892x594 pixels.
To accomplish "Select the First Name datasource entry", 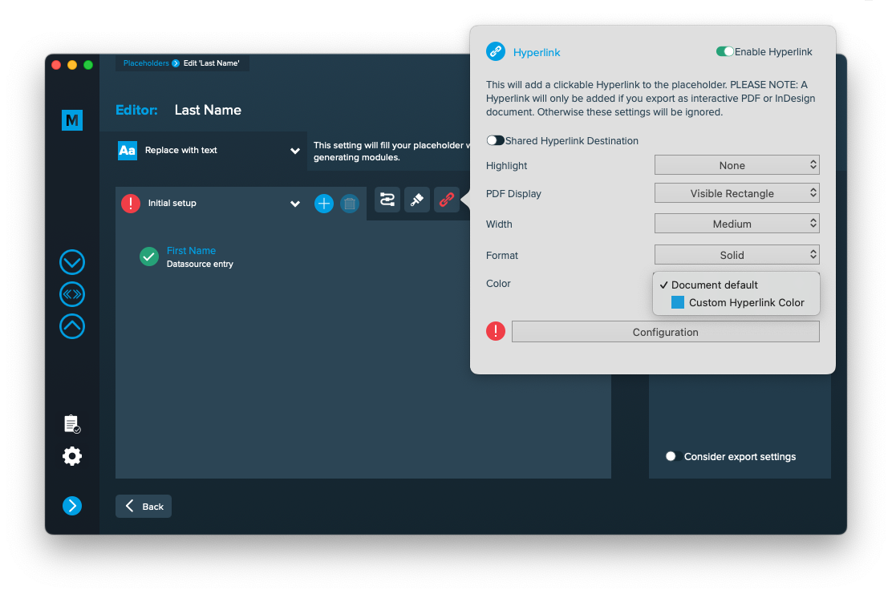I will pyautogui.click(x=191, y=257).
